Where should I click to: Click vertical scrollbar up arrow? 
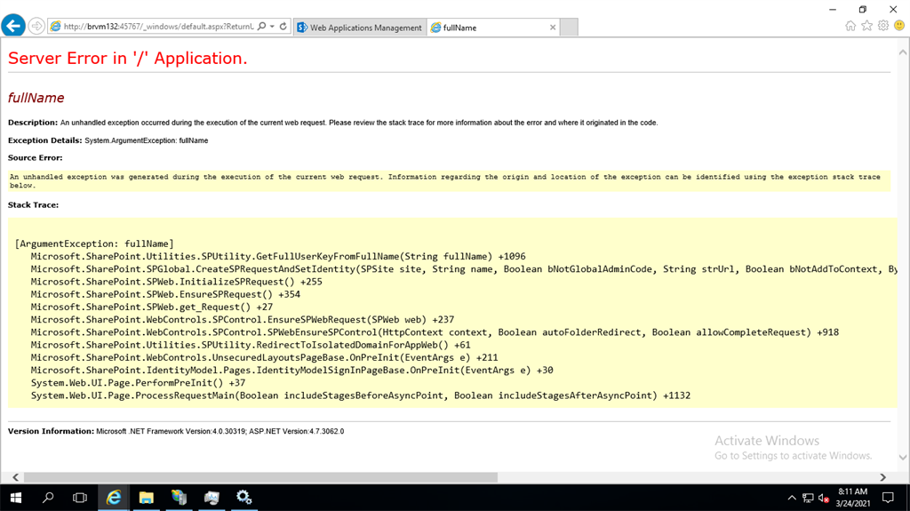(903, 52)
